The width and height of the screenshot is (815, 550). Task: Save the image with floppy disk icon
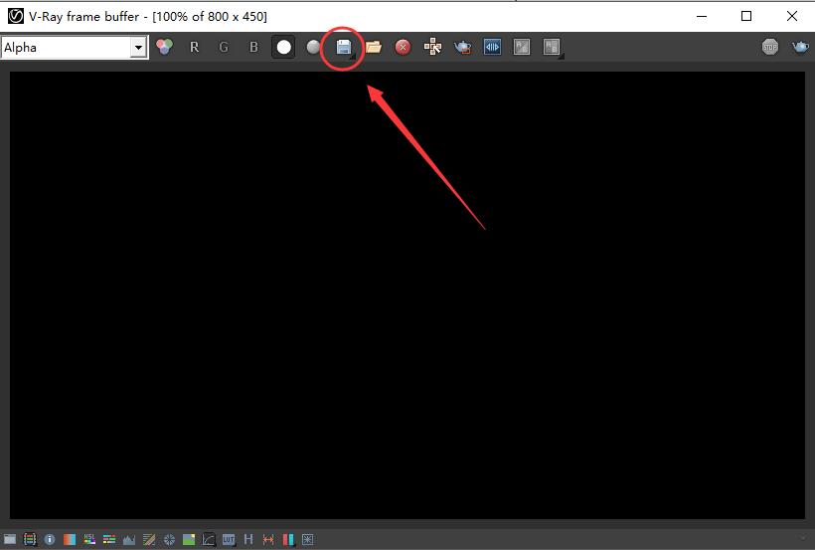click(343, 48)
